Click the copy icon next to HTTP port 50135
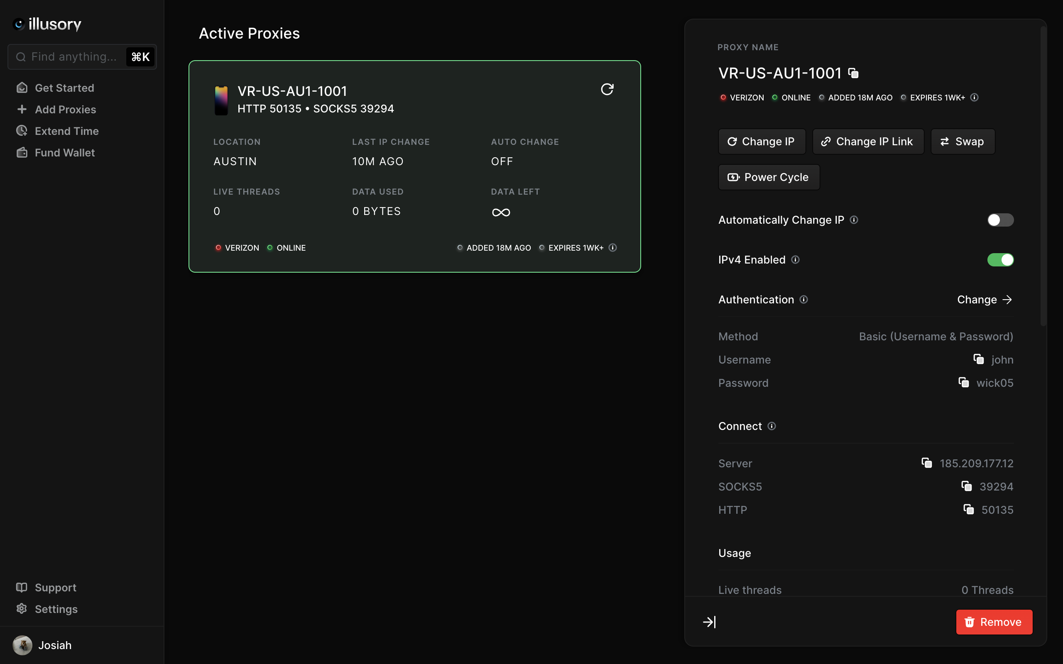This screenshot has width=1063, height=664. (968, 510)
